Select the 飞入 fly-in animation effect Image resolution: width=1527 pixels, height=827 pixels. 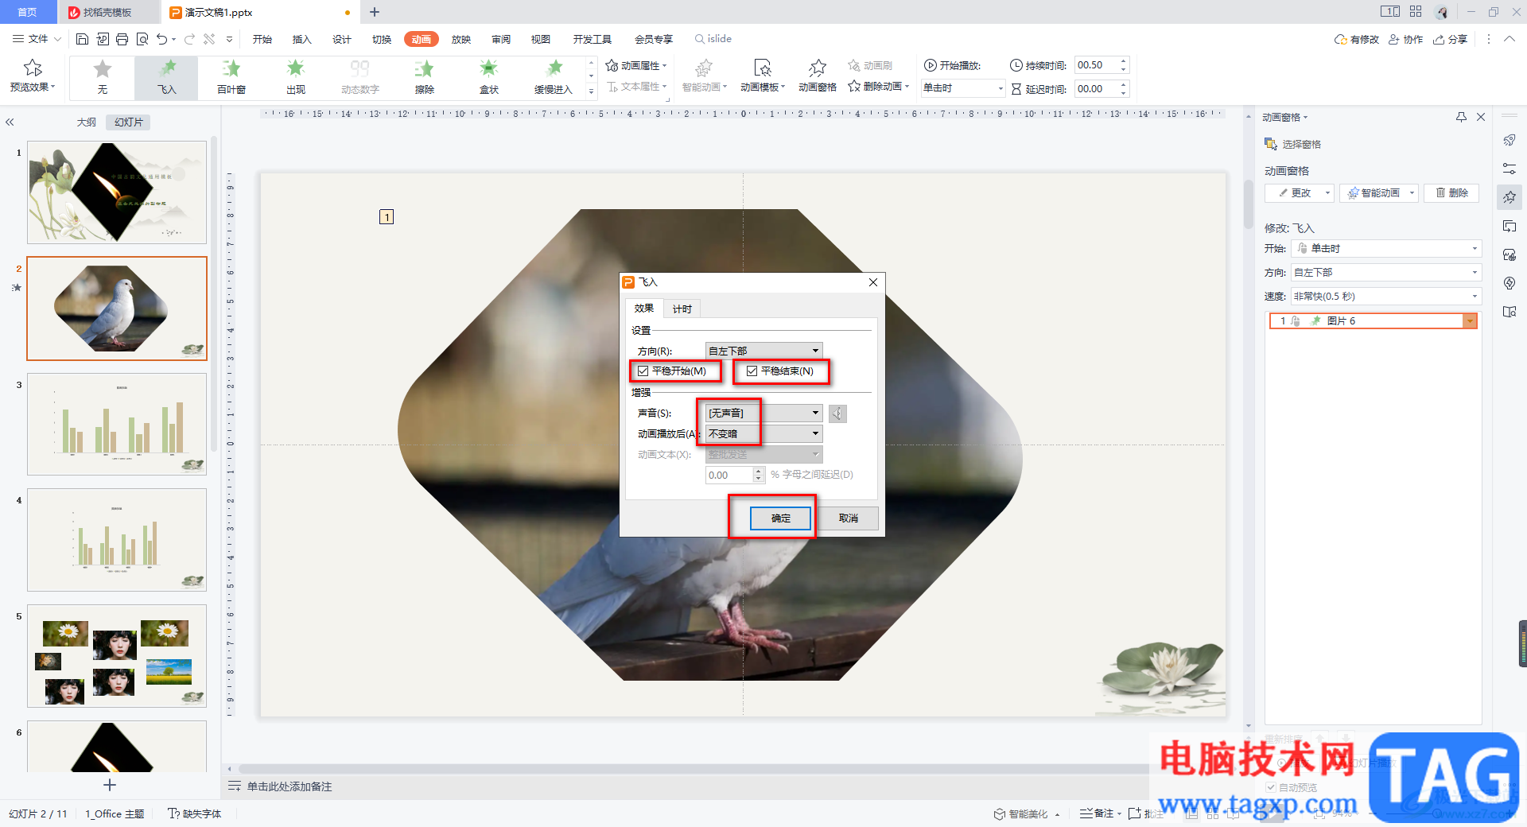(166, 77)
